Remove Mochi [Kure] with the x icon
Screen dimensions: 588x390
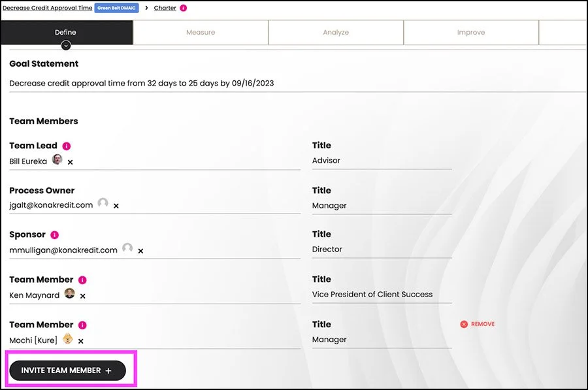point(80,341)
